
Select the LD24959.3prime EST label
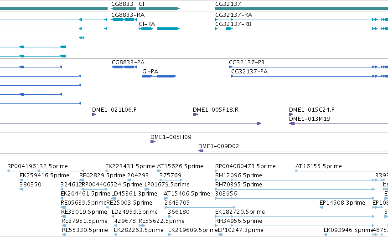click(135, 212)
